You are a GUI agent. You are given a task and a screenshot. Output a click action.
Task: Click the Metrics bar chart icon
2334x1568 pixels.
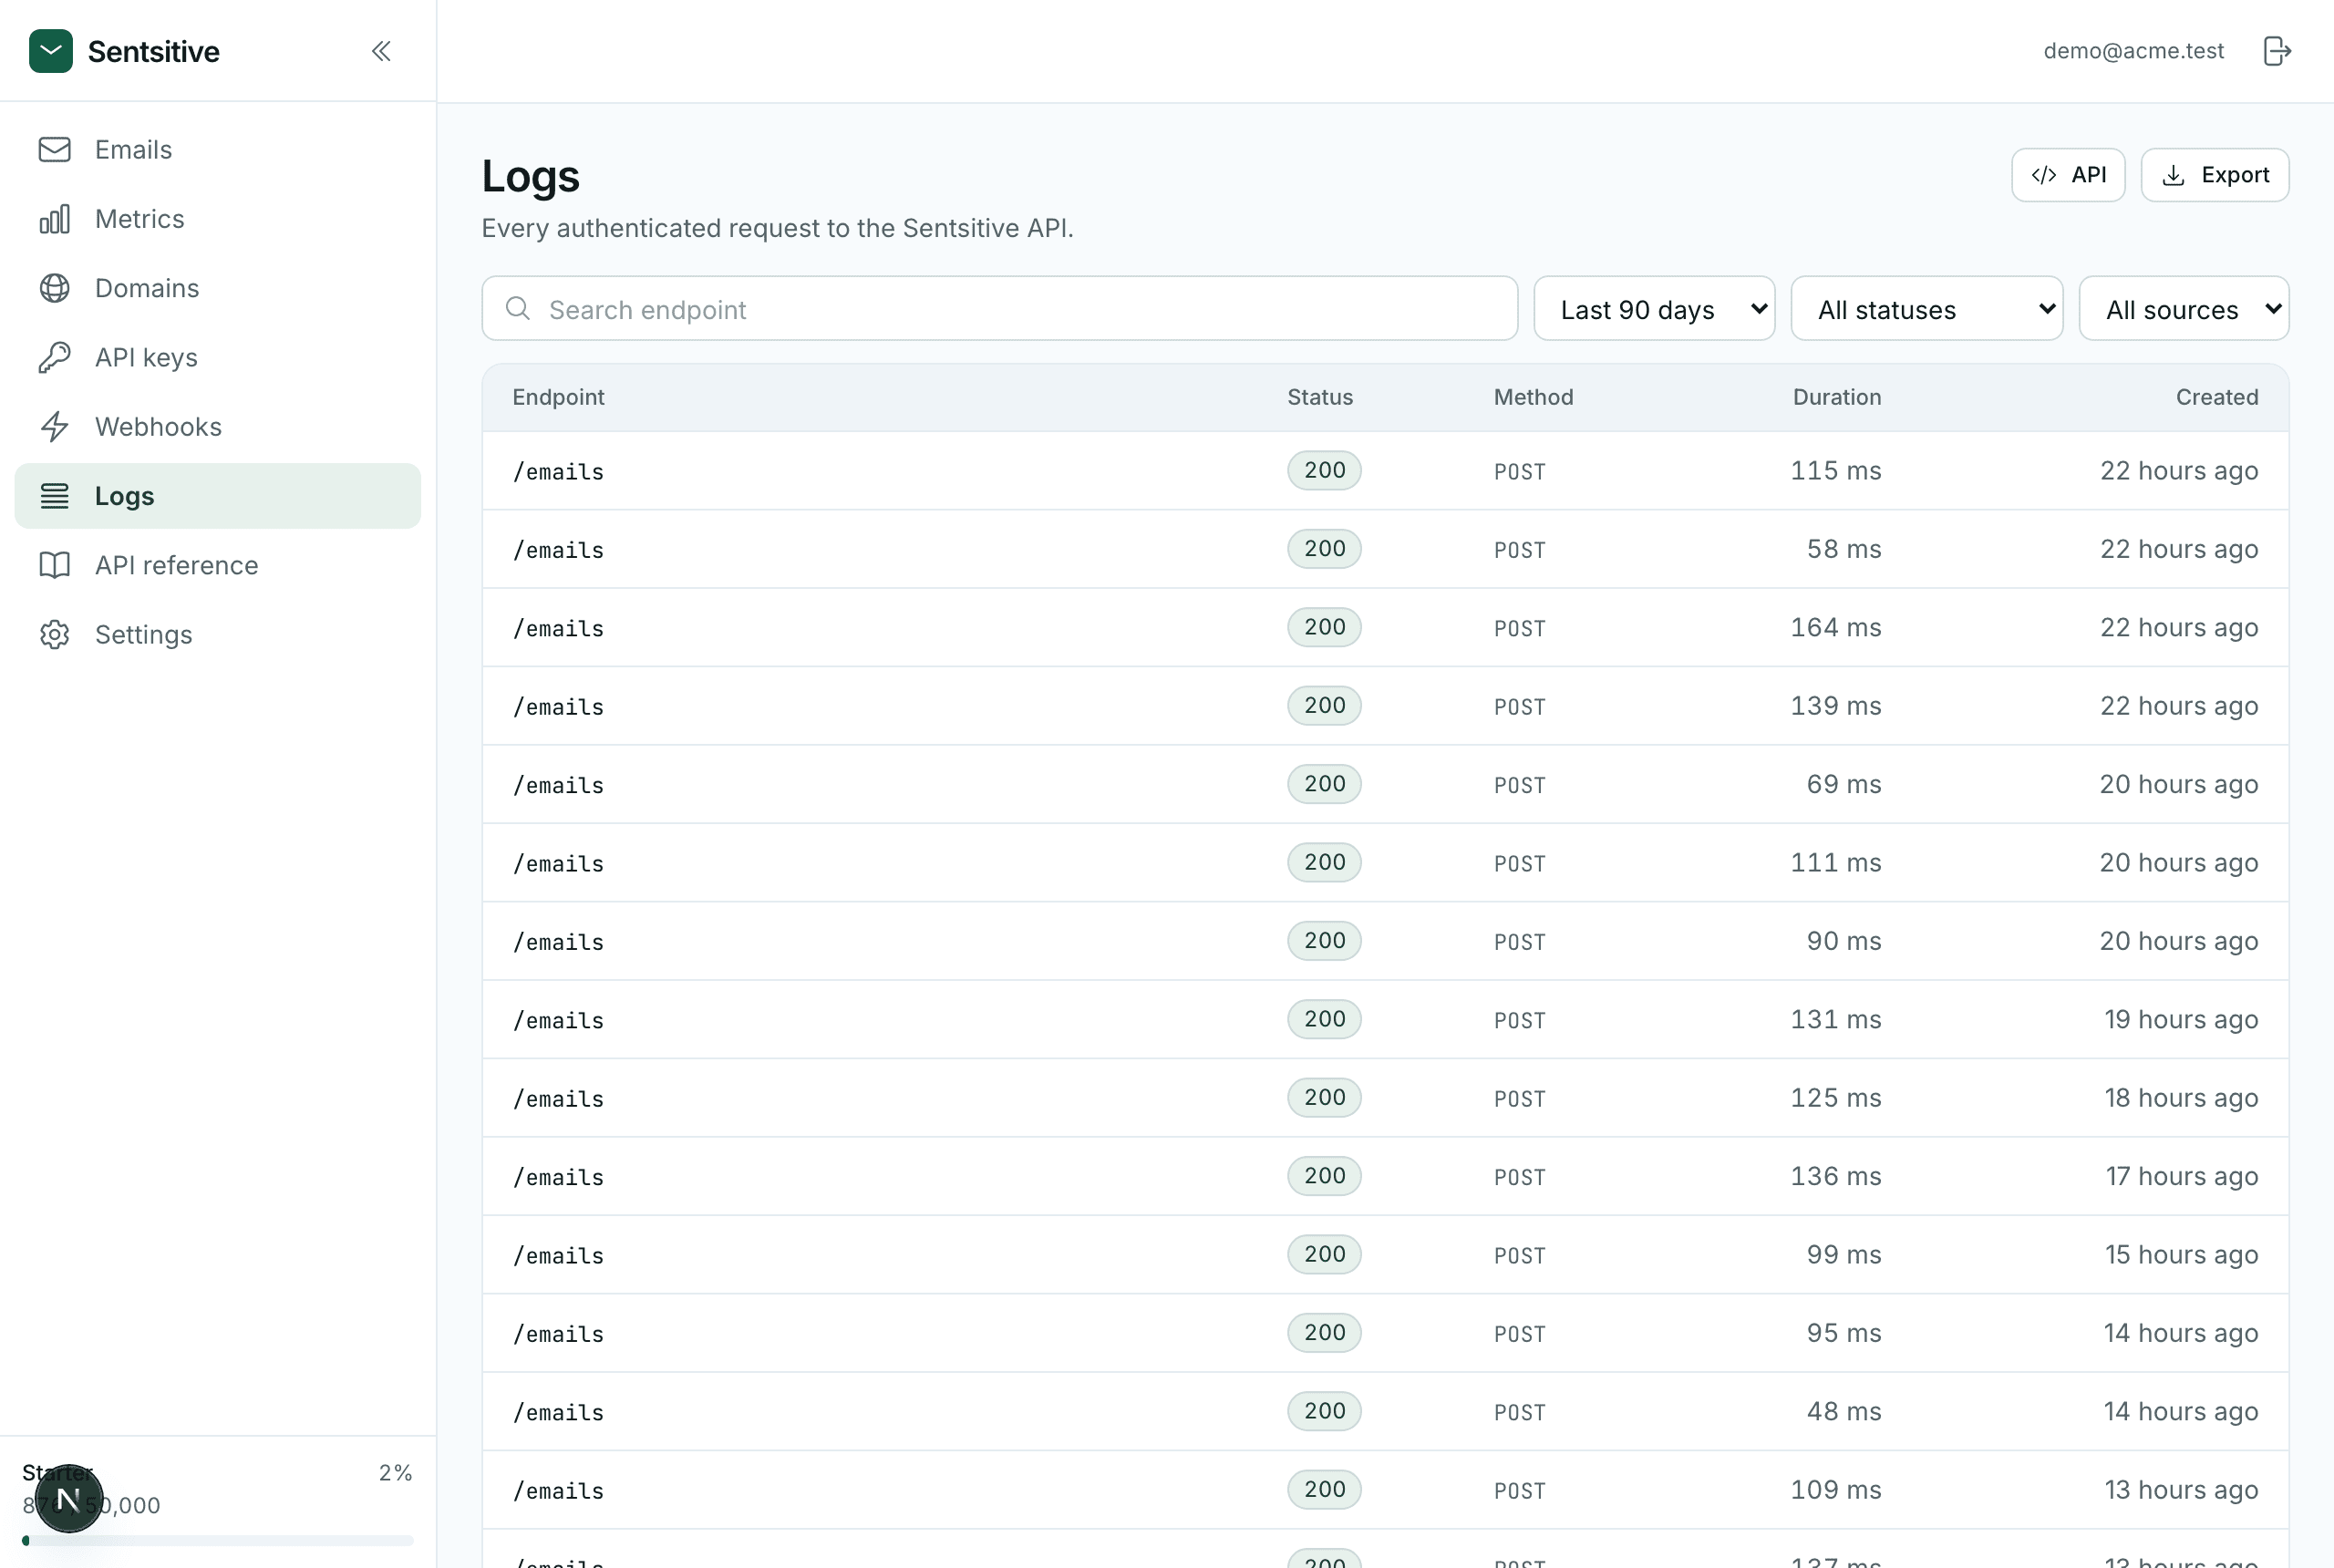pyautogui.click(x=55, y=219)
